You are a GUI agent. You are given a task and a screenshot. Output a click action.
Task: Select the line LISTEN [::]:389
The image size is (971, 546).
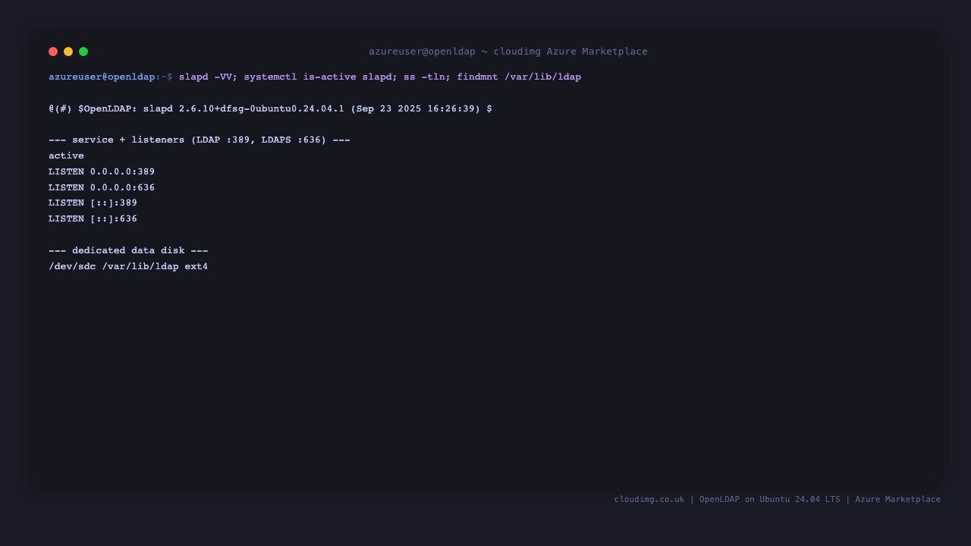point(93,203)
